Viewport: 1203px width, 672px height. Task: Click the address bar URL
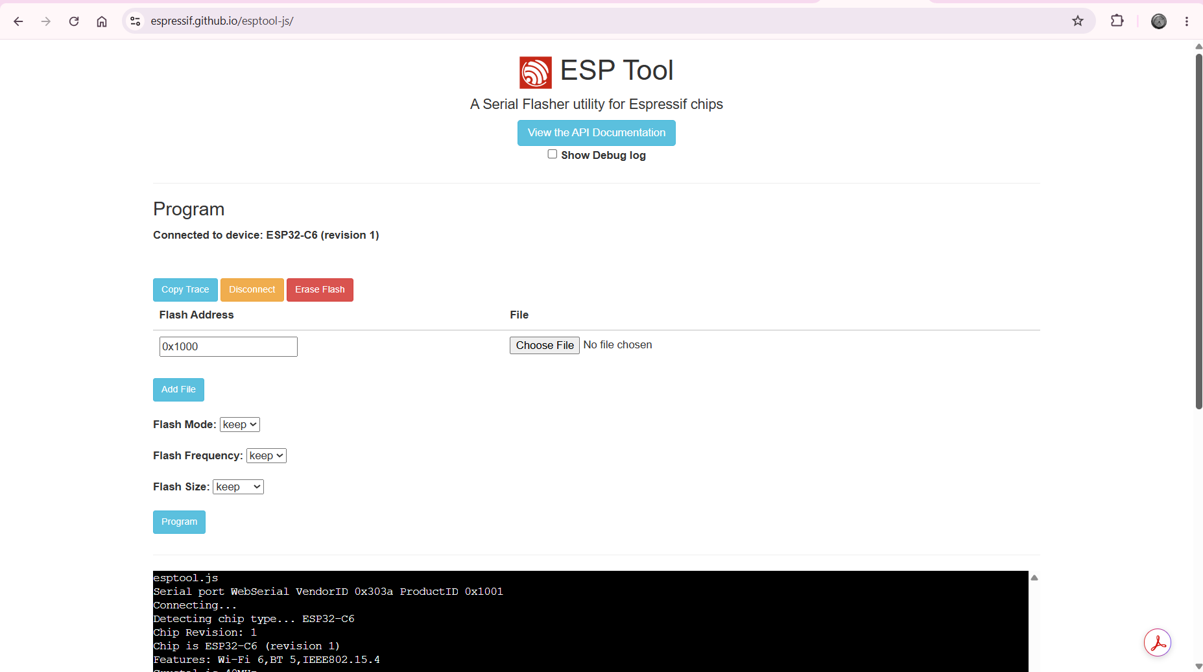pos(222,21)
